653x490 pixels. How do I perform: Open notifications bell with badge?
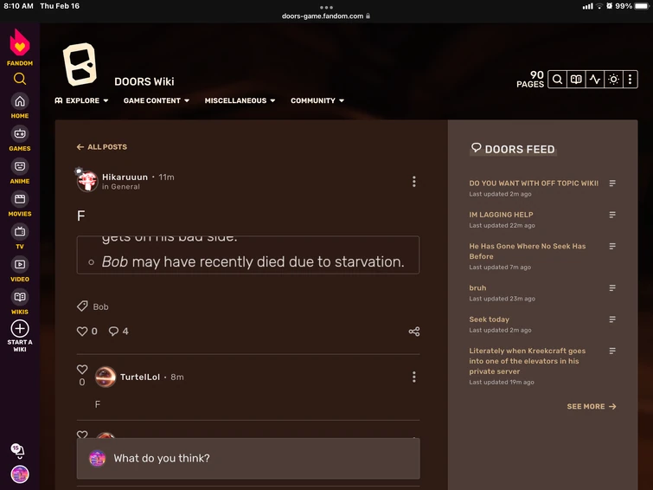click(x=17, y=450)
